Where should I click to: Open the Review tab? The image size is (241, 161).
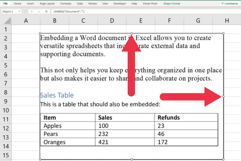tap(92, 4)
